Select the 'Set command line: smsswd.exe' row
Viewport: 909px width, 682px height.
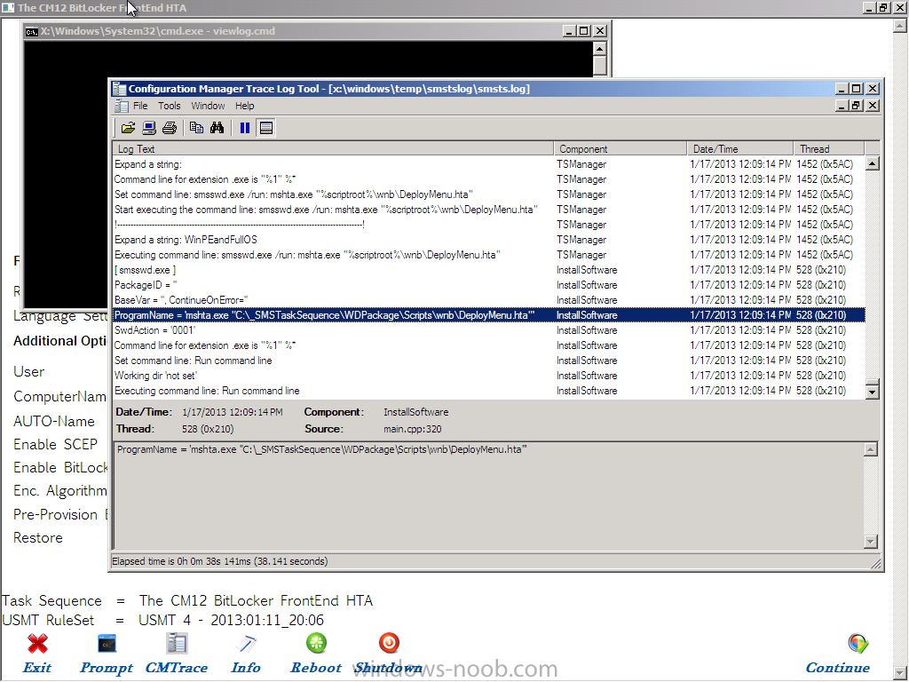click(489, 194)
